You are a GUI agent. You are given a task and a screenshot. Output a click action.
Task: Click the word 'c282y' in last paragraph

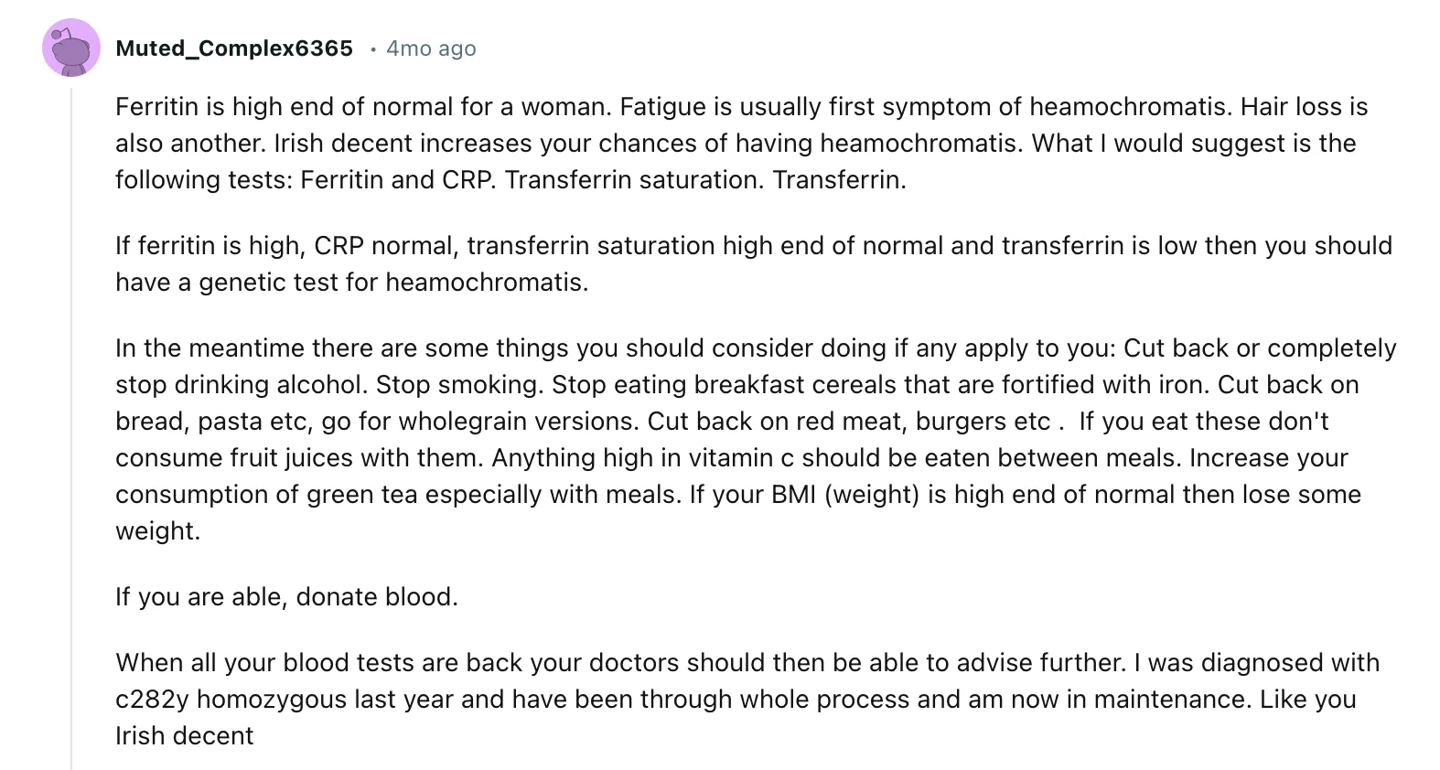(152, 700)
